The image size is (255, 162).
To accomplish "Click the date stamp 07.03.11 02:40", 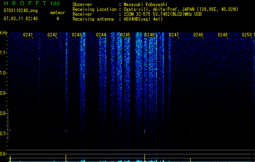I will pyautogui.click(x=21, y=19).
